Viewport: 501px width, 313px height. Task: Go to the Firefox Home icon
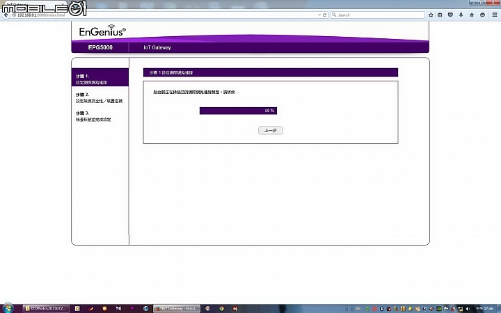[472, 15]
